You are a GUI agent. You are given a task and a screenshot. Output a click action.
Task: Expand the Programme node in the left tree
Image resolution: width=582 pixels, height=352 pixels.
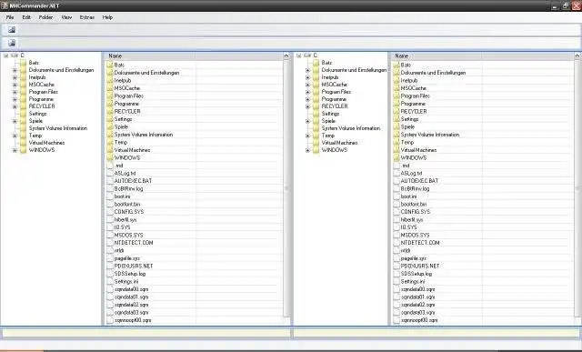[15, 99]
